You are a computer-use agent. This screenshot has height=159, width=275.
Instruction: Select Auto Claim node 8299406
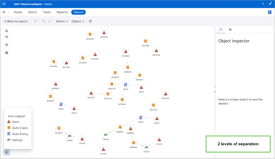122,100
